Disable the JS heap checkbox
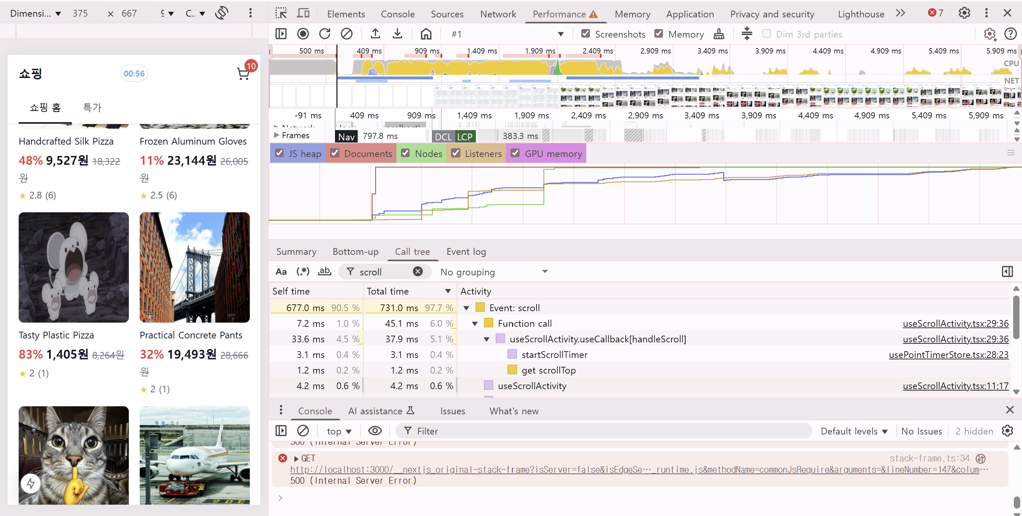The image size is (1022, 516). click(279, 153)
